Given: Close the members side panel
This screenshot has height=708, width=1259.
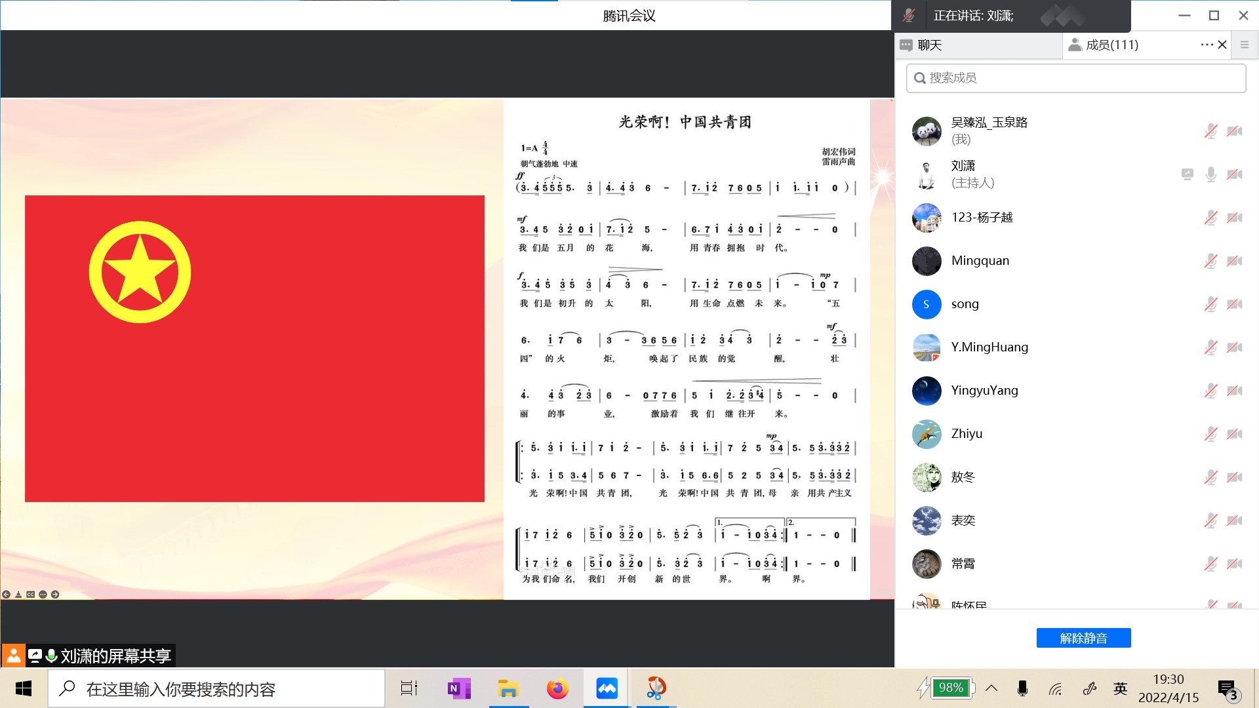Looking at the screenshot, I should click(x=1222, y=45).
